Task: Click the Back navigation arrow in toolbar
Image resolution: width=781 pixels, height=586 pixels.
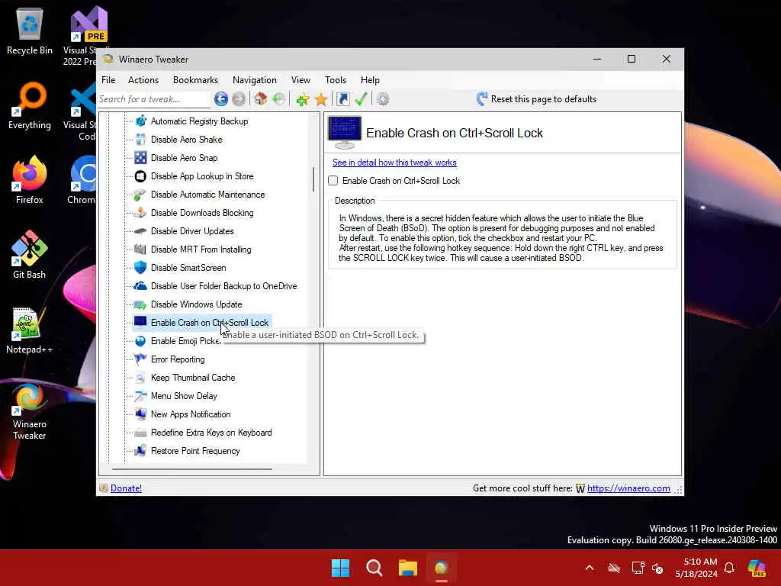Action: 220,99
